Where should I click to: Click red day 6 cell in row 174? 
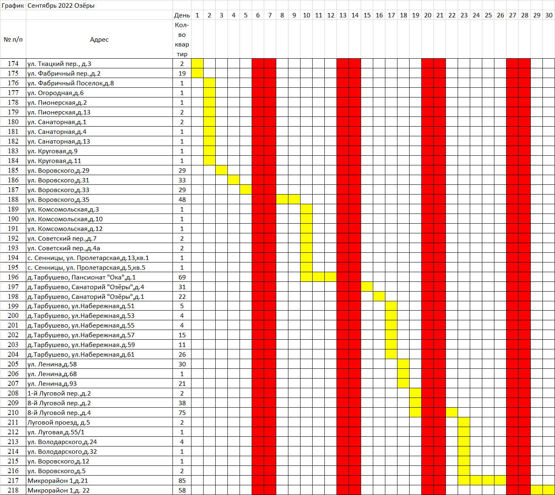tap(258, 63)
